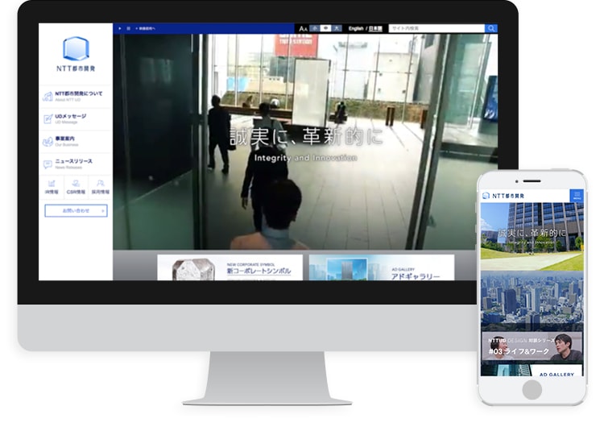
Task: Select the medium font size option
Action: pos(325,28)
